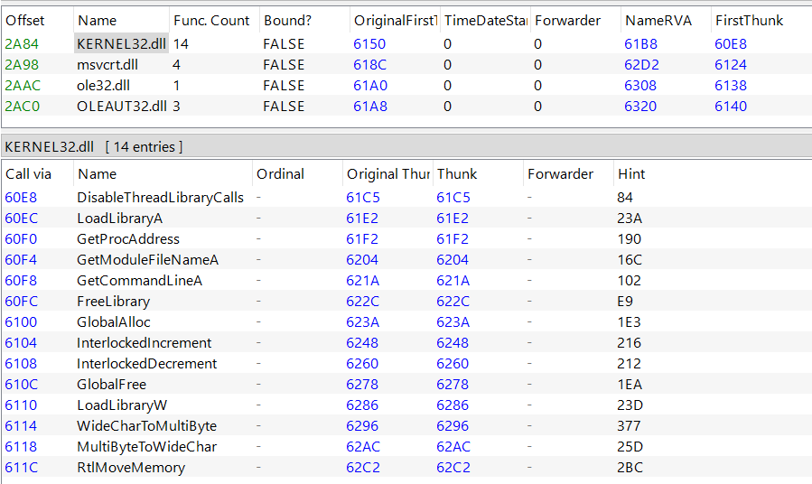
Task: Select the GetProcAddress function entry
Action: 128,239
